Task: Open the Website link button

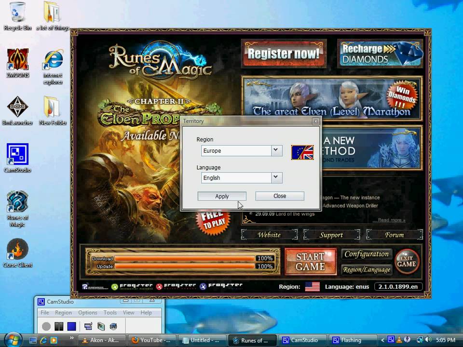Action: (269, 235)
